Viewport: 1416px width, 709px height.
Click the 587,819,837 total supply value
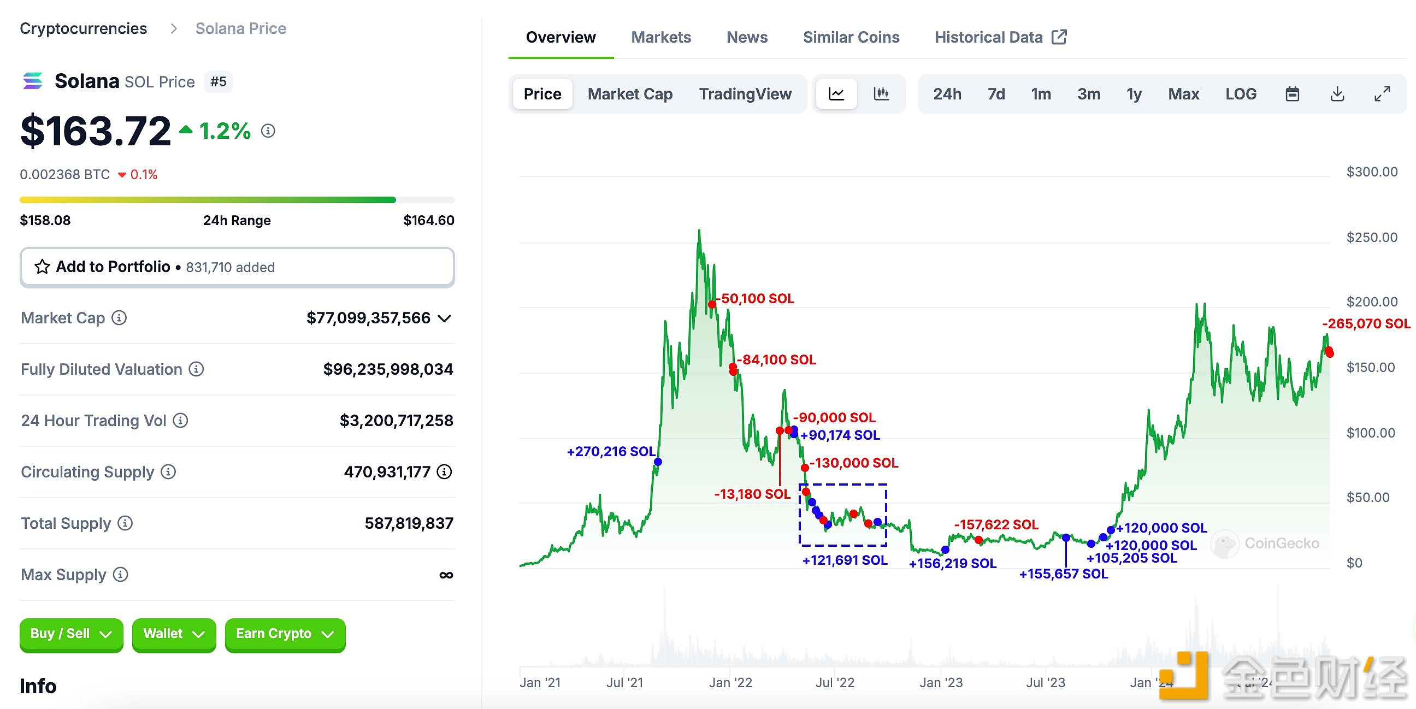tap(409, 523)
